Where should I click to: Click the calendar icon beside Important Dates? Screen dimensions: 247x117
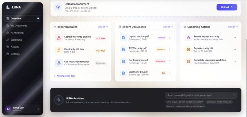55,27
